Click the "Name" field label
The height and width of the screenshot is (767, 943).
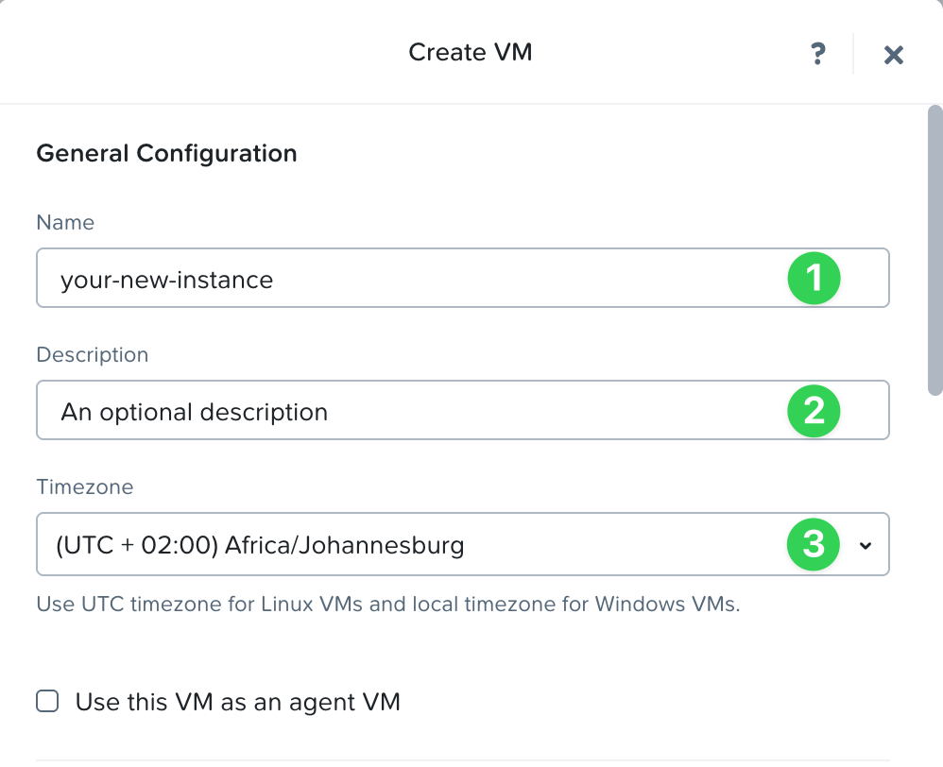[65, 223]
